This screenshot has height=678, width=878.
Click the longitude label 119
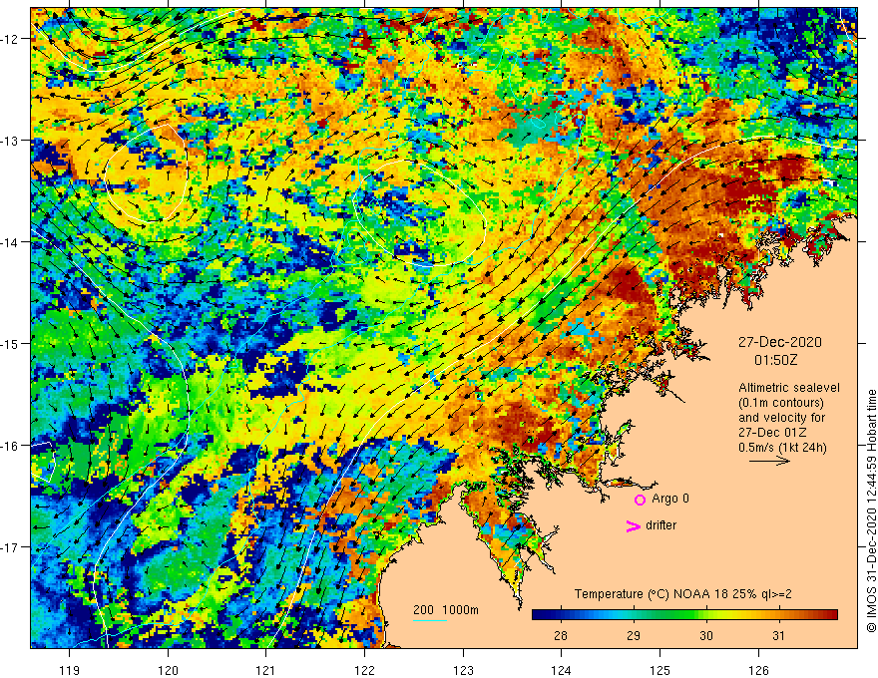pyautogui.click(x=70, y=670)
